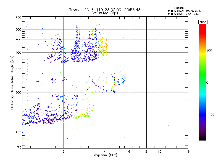Screen dimensions: 221x165
Task: Click the colorbar tick label '0'
Action: tap(207, 83)
